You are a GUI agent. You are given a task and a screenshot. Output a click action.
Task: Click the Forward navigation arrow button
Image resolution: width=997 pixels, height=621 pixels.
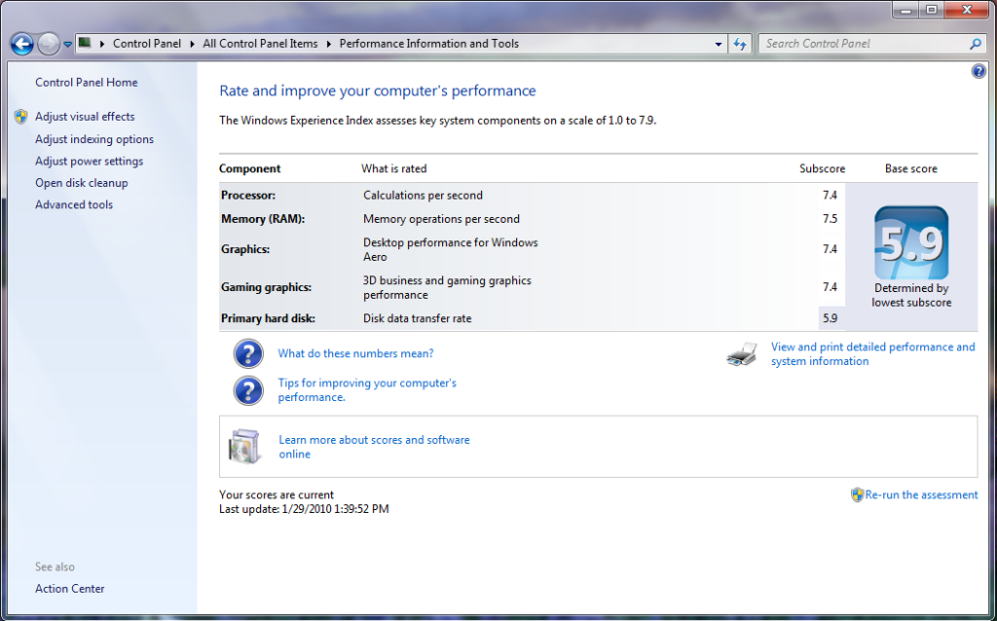point(48,44)
